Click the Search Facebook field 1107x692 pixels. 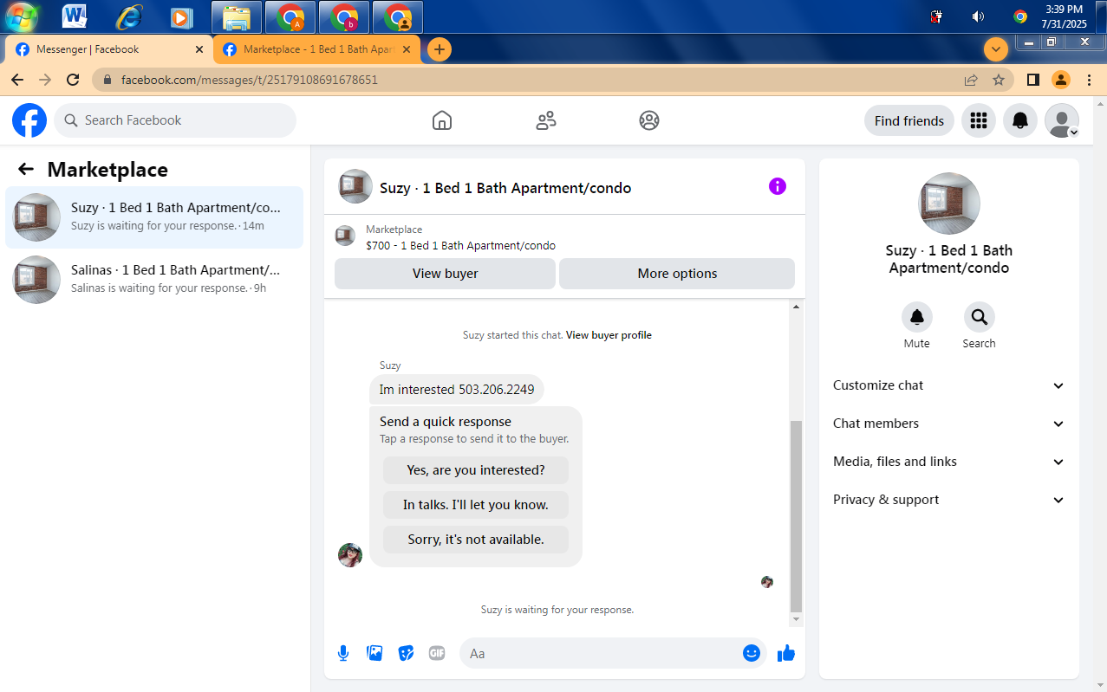pyautogui.click(x=175, y=120)
